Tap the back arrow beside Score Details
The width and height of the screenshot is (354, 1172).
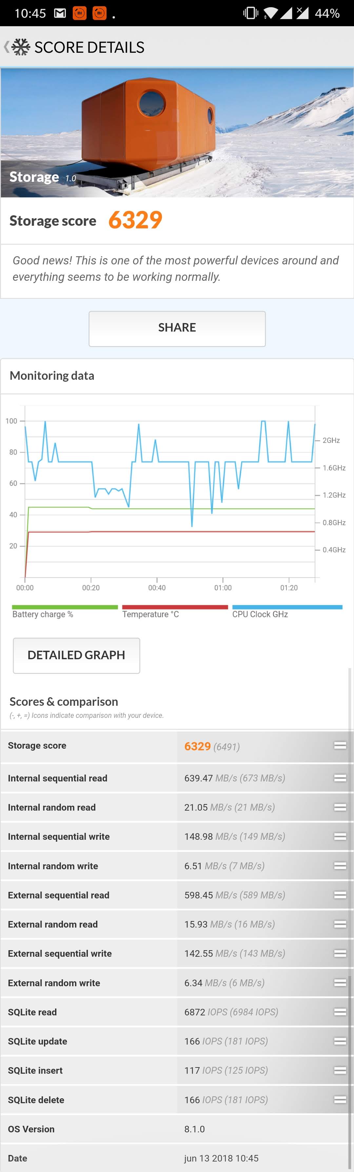coord(6,47)
